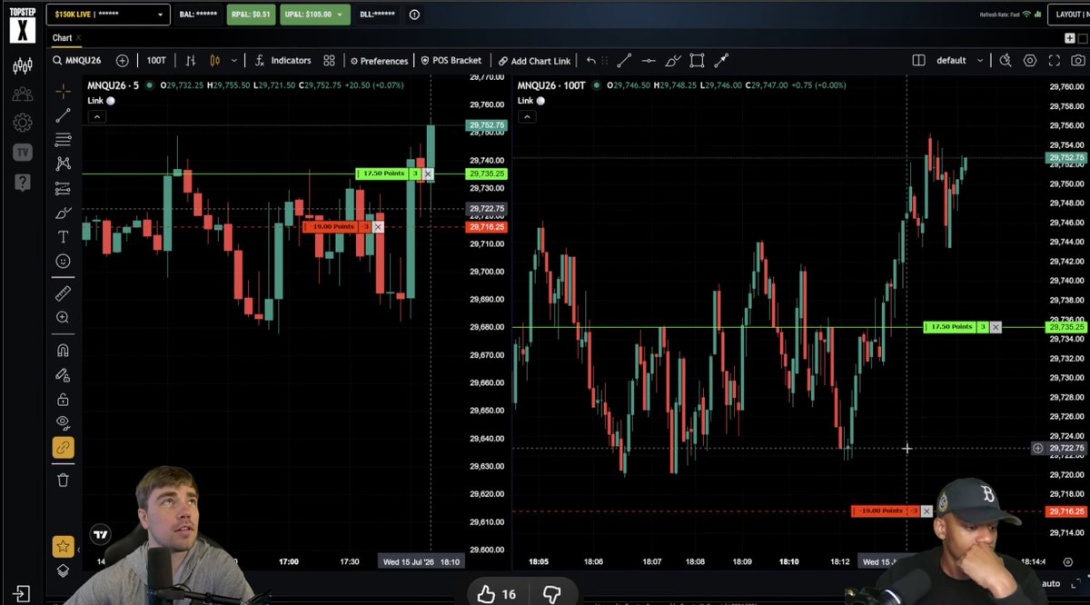Click Add Chart Link
Screen dimensions: 1090x605
pyautogui.click(x=535, y=61)
